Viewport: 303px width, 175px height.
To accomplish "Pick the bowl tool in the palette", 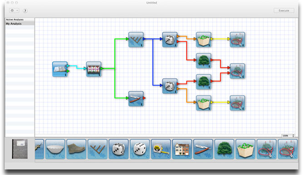I will [55, 149].
